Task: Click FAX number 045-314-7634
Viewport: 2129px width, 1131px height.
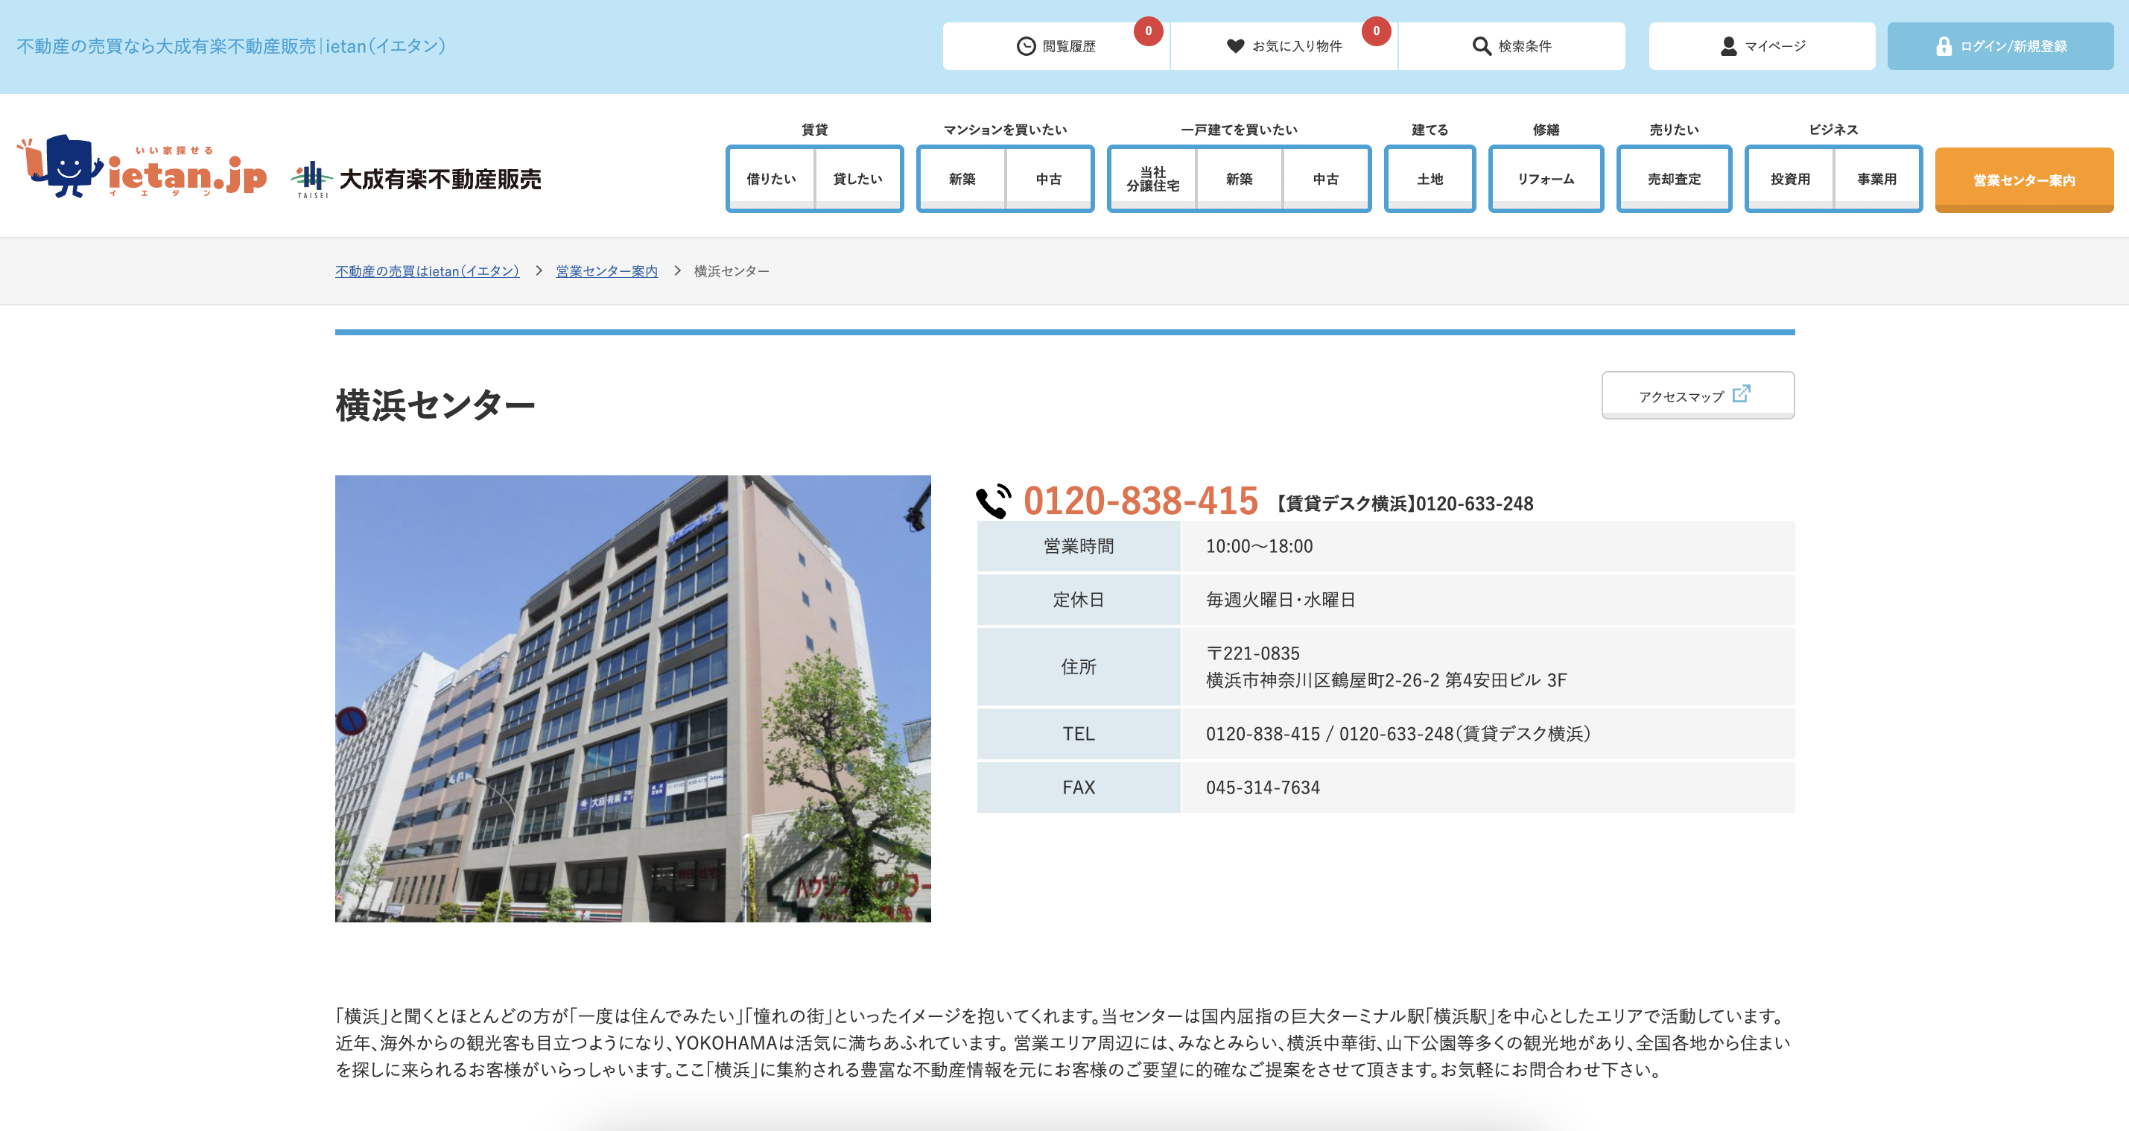Action: [1263, 788]
